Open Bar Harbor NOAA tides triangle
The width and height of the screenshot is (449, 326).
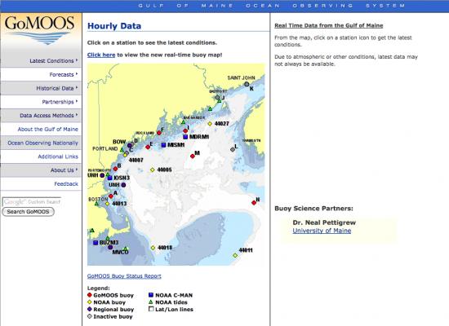point(183,122)
